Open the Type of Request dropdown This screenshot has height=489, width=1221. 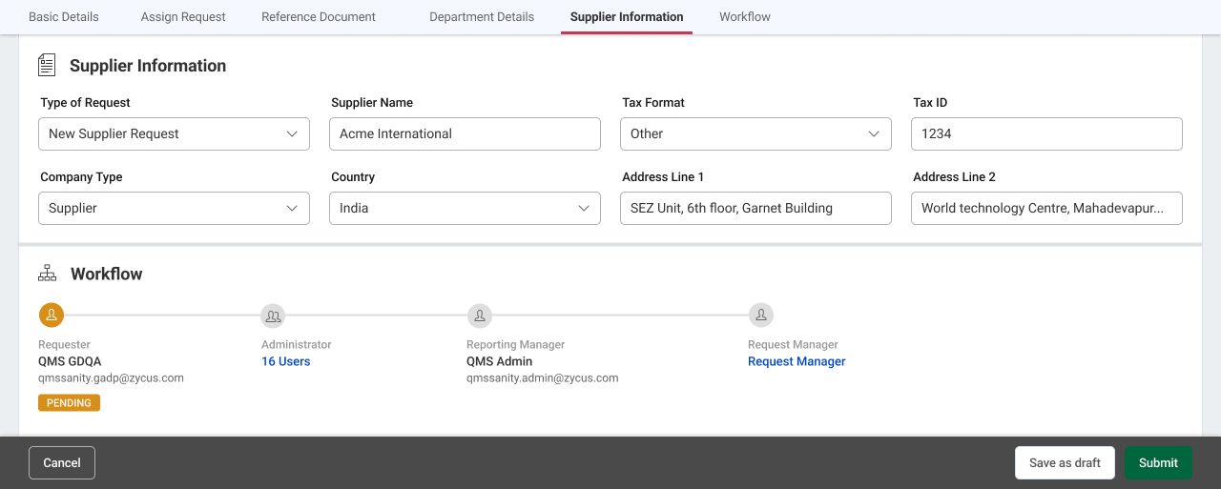[174, 133]
